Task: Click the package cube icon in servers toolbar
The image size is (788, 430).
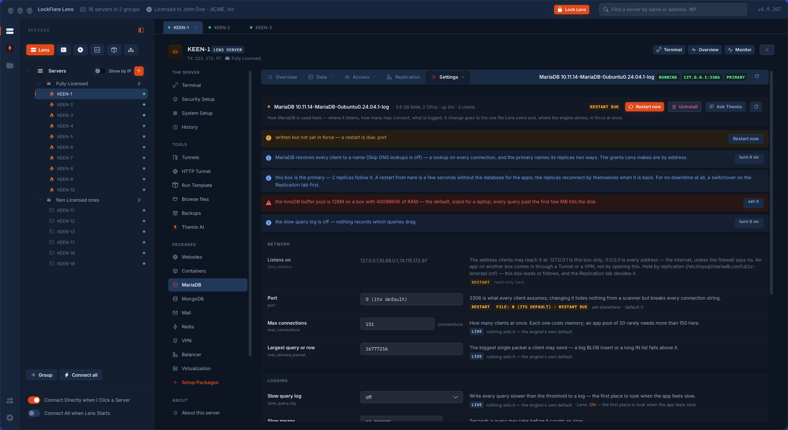Action: pyautogui.click(x=114, y=50)
